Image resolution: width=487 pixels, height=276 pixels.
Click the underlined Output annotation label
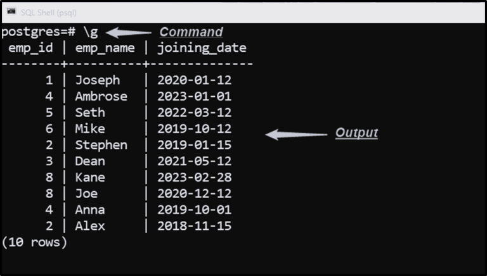click(356, 133)
